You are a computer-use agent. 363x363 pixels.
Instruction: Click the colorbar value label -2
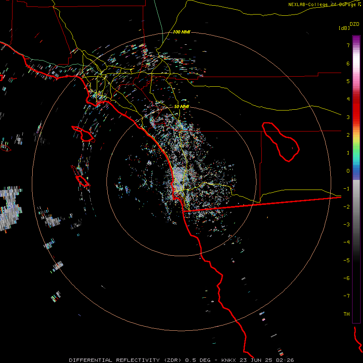tap(346, 207)
